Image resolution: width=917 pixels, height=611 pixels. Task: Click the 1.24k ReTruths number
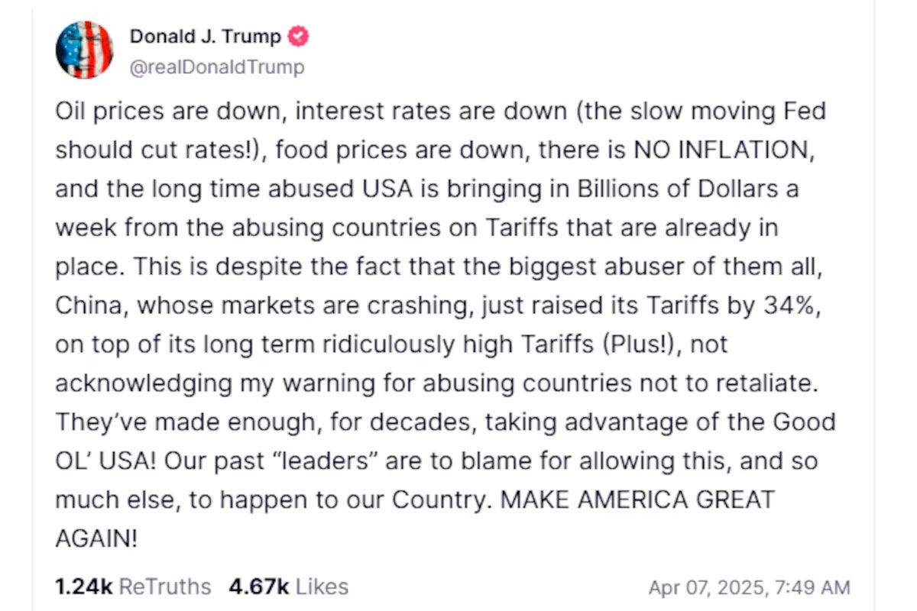(x=83, y=587)
